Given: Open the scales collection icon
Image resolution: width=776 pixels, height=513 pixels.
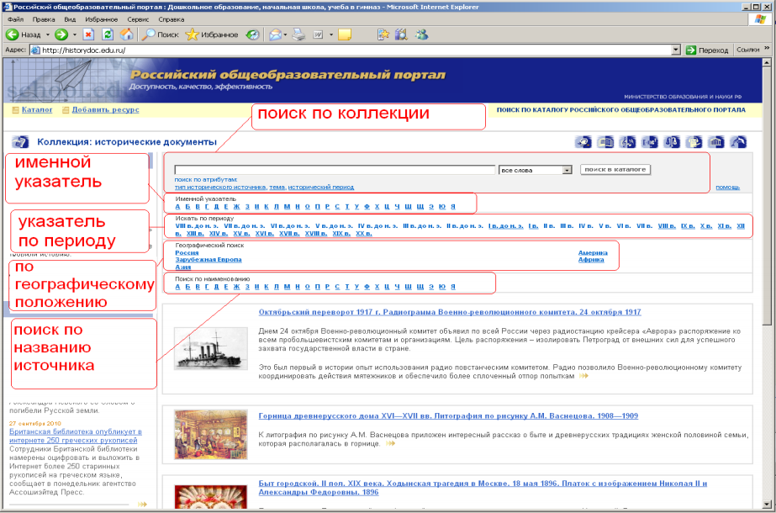Looking at the screenshot, I should coord(672,142).
